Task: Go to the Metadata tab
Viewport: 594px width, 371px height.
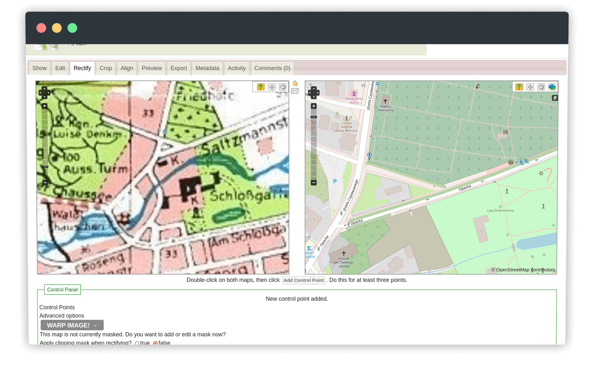Action: point(207,68)
